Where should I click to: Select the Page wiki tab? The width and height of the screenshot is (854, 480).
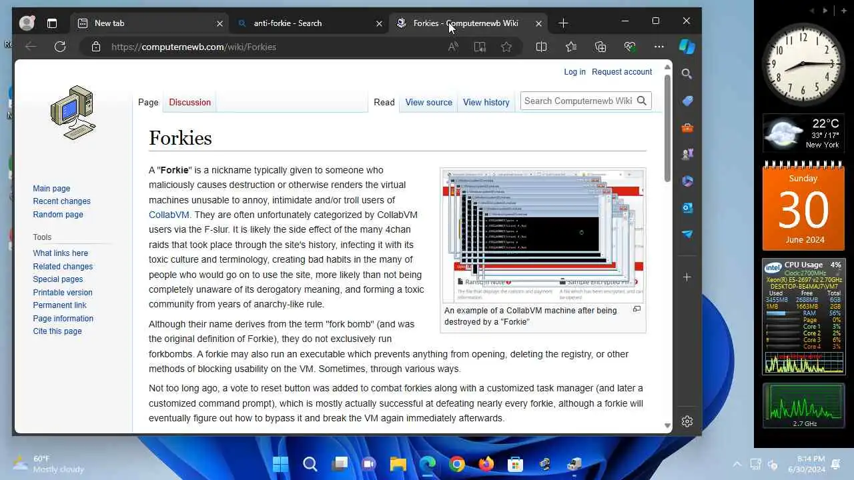point(148,102)
